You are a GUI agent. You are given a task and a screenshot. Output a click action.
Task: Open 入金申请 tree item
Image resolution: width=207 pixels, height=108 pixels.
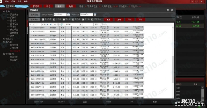(x=14, y=48)
